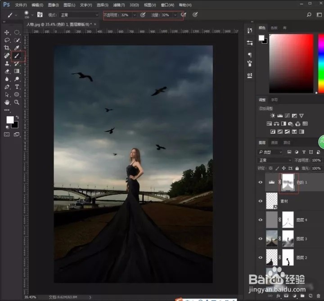
Task: Expand the flow 32% slider arrow
Action: click(x=175, y=15)
